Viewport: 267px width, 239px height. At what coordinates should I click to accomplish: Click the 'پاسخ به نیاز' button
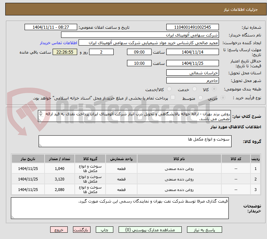[x=204, y=230]
